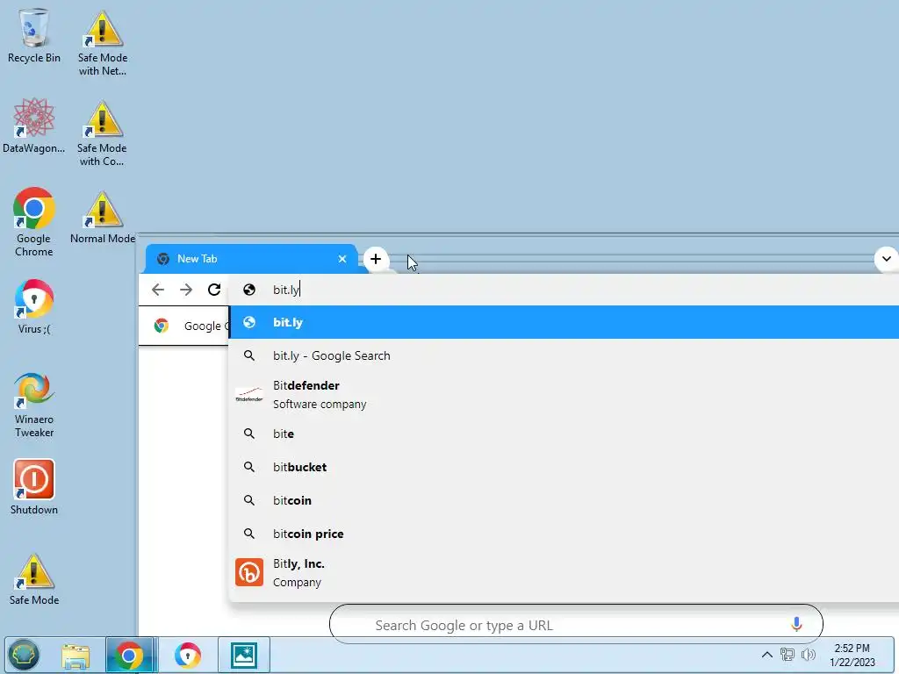Expand the tab search chevron

pos(887,259)
